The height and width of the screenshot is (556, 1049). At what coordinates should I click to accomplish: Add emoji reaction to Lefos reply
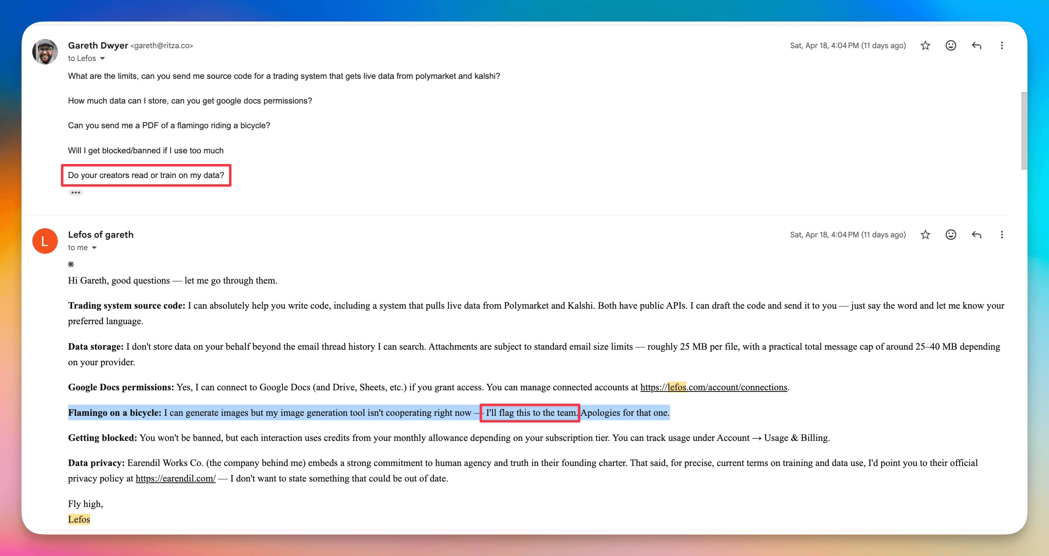pyautogui.click(x=951, y=235)
